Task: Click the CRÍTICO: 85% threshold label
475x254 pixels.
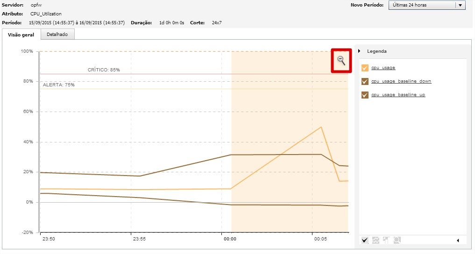Action: click(104, 70)
